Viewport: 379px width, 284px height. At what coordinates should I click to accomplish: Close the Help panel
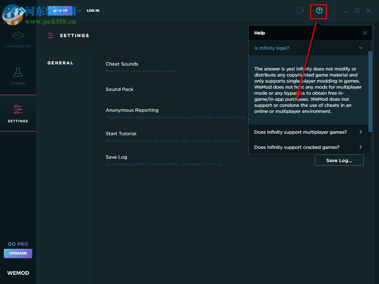click(365, 33)
